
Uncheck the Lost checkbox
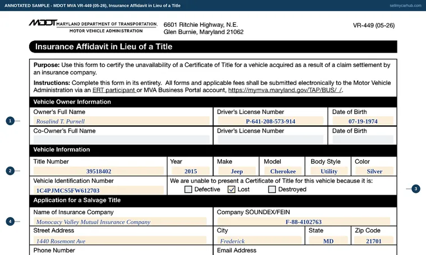[231, 189]
